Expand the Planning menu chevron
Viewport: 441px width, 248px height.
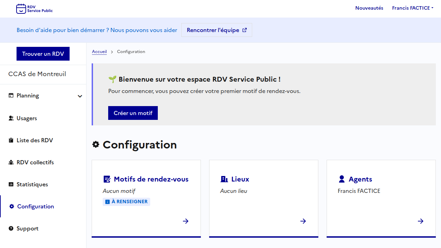pyautogui.click(x=80, y=96)
